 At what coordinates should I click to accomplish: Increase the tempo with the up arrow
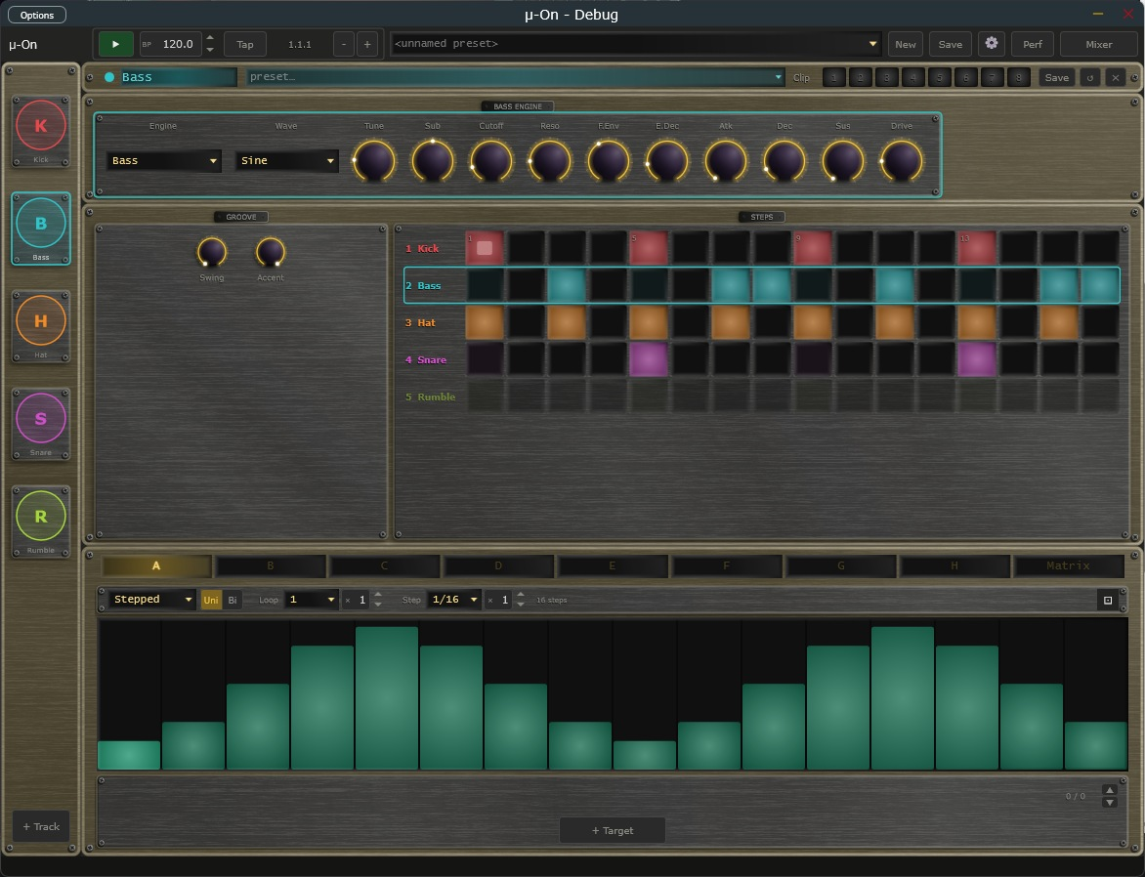tap(210, 38)
